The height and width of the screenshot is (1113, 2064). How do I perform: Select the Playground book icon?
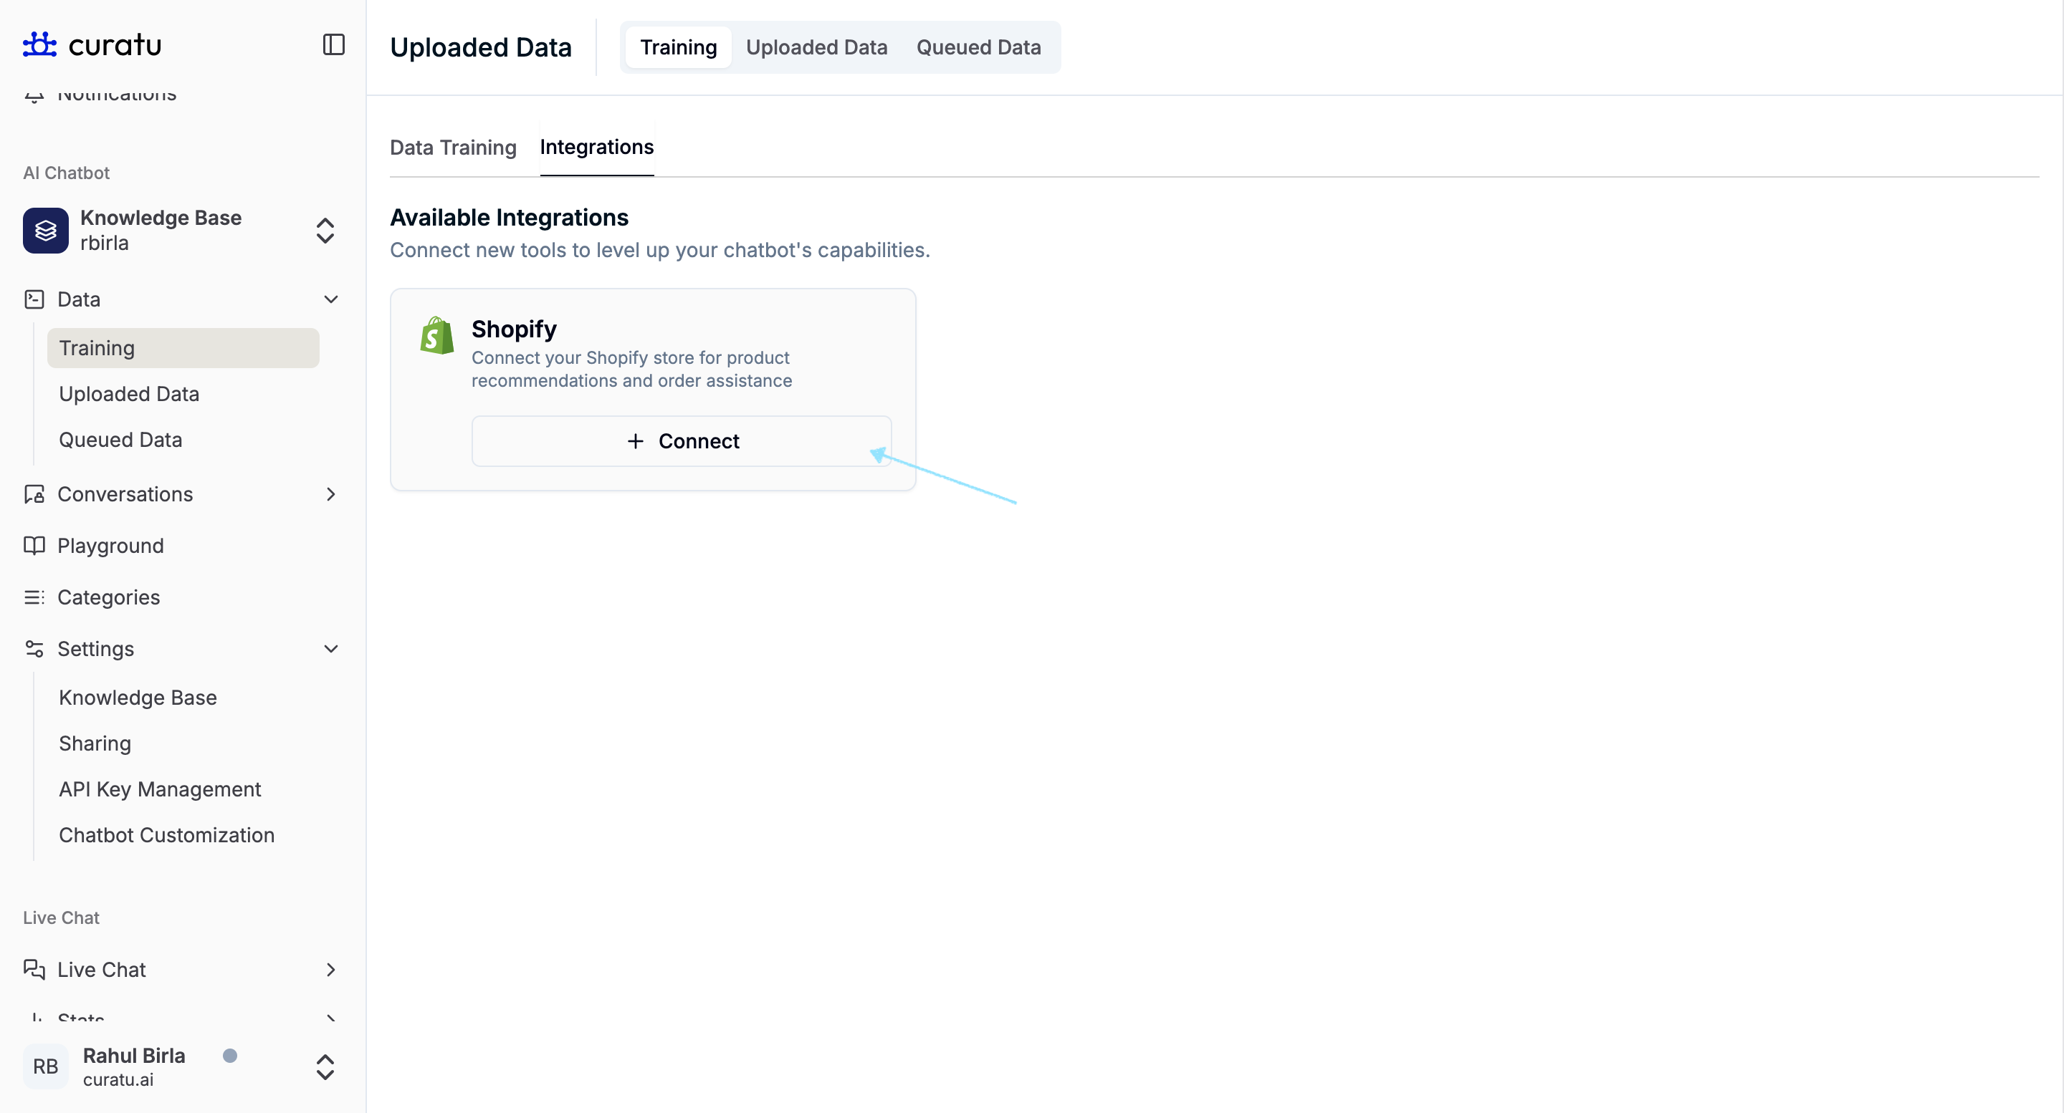34,545
